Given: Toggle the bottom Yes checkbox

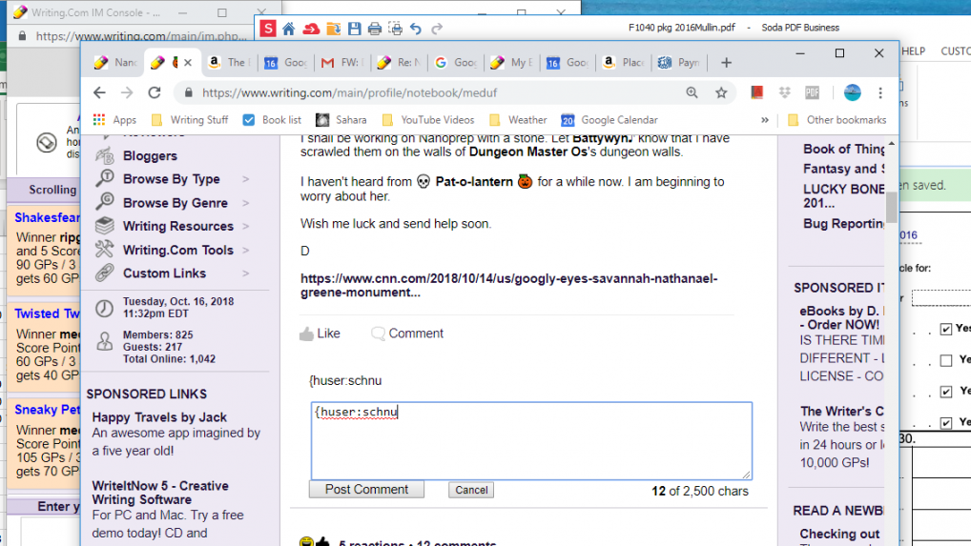Looking at the screenshot, I should click(945, 423).
